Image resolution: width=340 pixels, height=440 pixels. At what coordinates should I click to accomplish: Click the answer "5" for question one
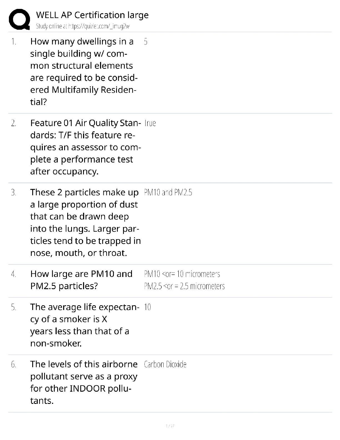pyautogui.click(x=146, y=42)
